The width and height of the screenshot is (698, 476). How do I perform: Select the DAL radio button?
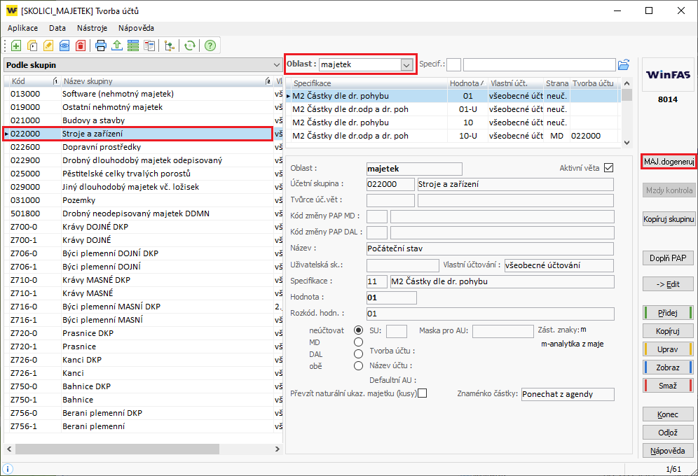point(358,354)
